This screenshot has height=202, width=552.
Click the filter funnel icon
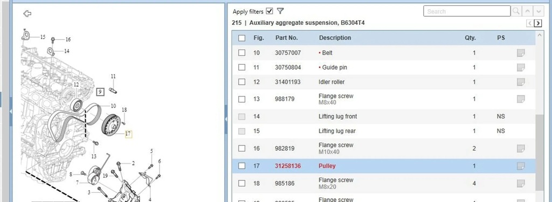click(x=280, y=11)
